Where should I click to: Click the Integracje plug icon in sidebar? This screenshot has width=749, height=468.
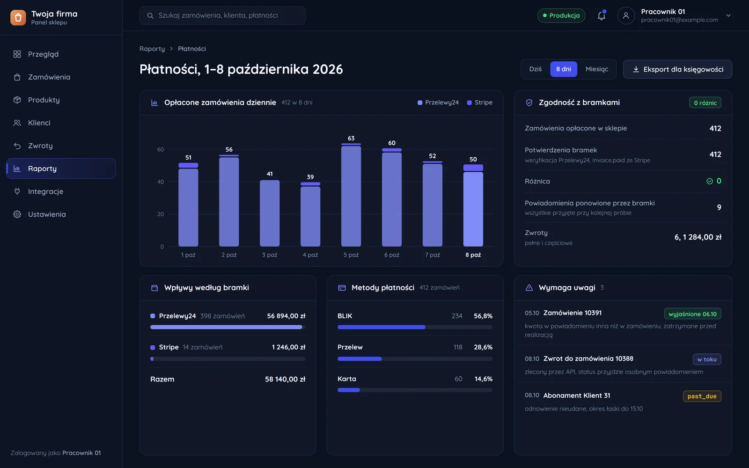point(17,191)
